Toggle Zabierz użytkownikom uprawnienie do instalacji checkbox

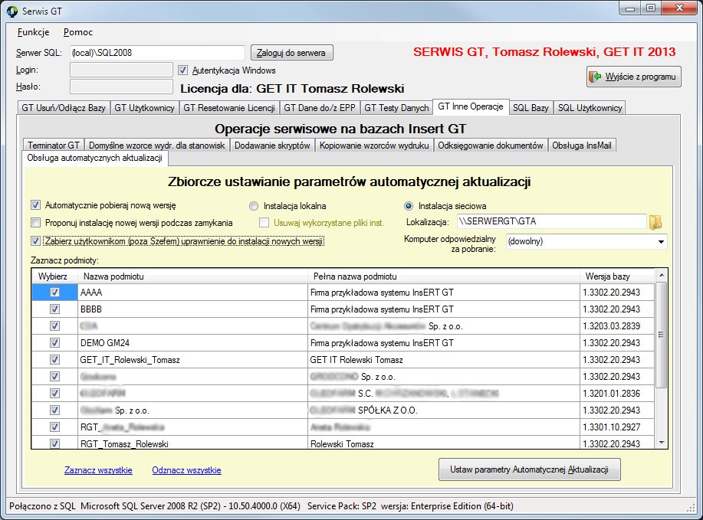(x=35, y=241)
